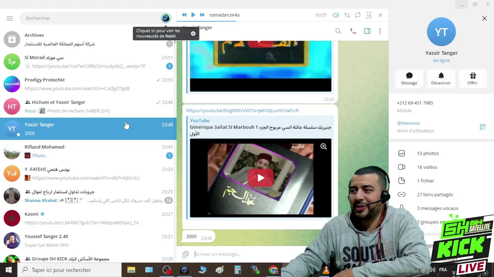Play the Générique 3ailat Si Marbouh video
This screenshot has width=494, height=277.
pos(261,178)
